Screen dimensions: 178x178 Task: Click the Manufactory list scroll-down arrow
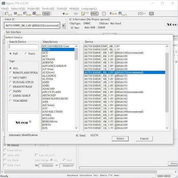[76, 128]
